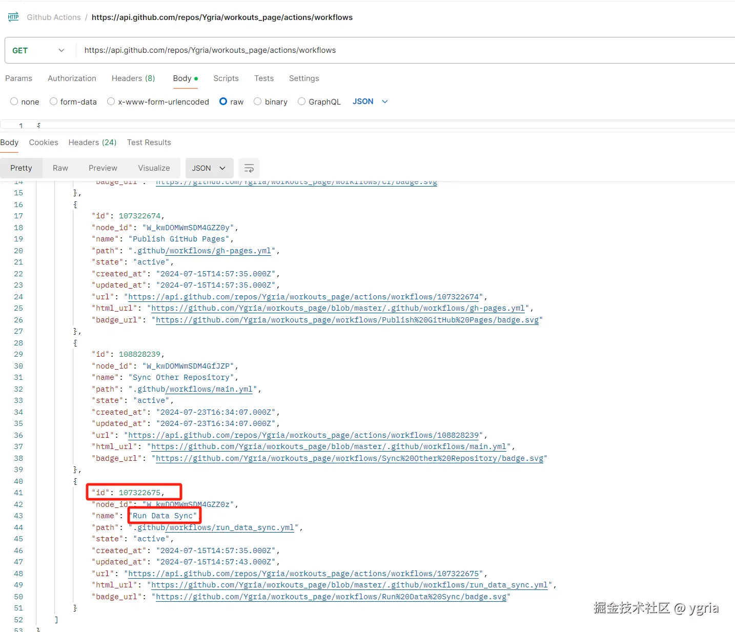Open the response Headers (24) tab
Viewport: 735px width, 632px height.
pyautogui.click(x=92, y=142)
